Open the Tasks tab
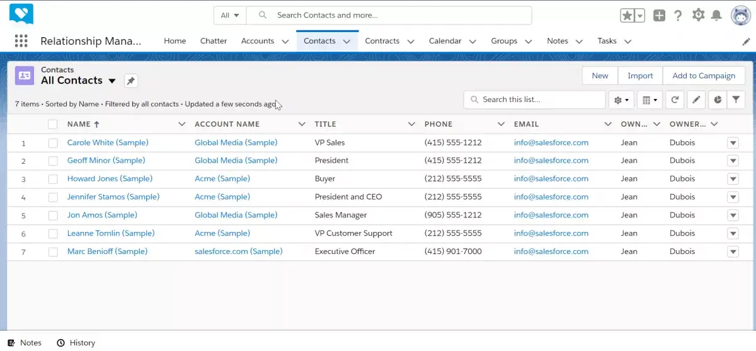756x351 pixels. [x=607, y=41]
